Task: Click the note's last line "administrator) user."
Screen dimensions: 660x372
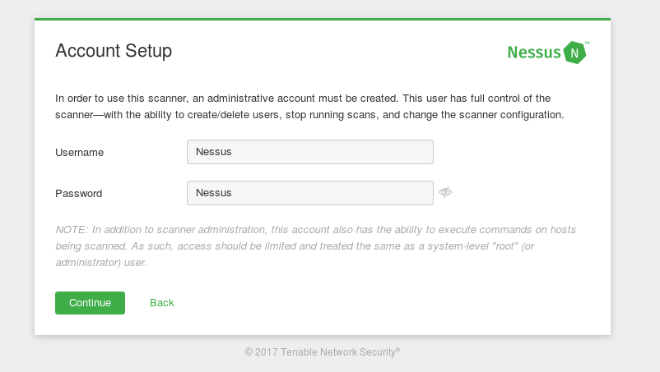Action: [101, 263]
